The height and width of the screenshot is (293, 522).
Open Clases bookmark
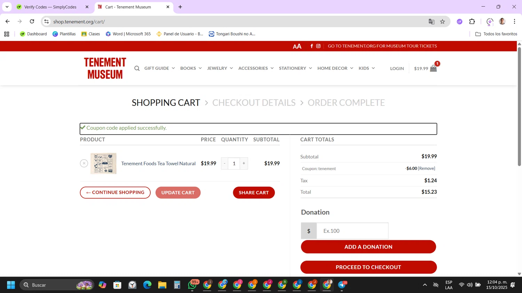90,34
